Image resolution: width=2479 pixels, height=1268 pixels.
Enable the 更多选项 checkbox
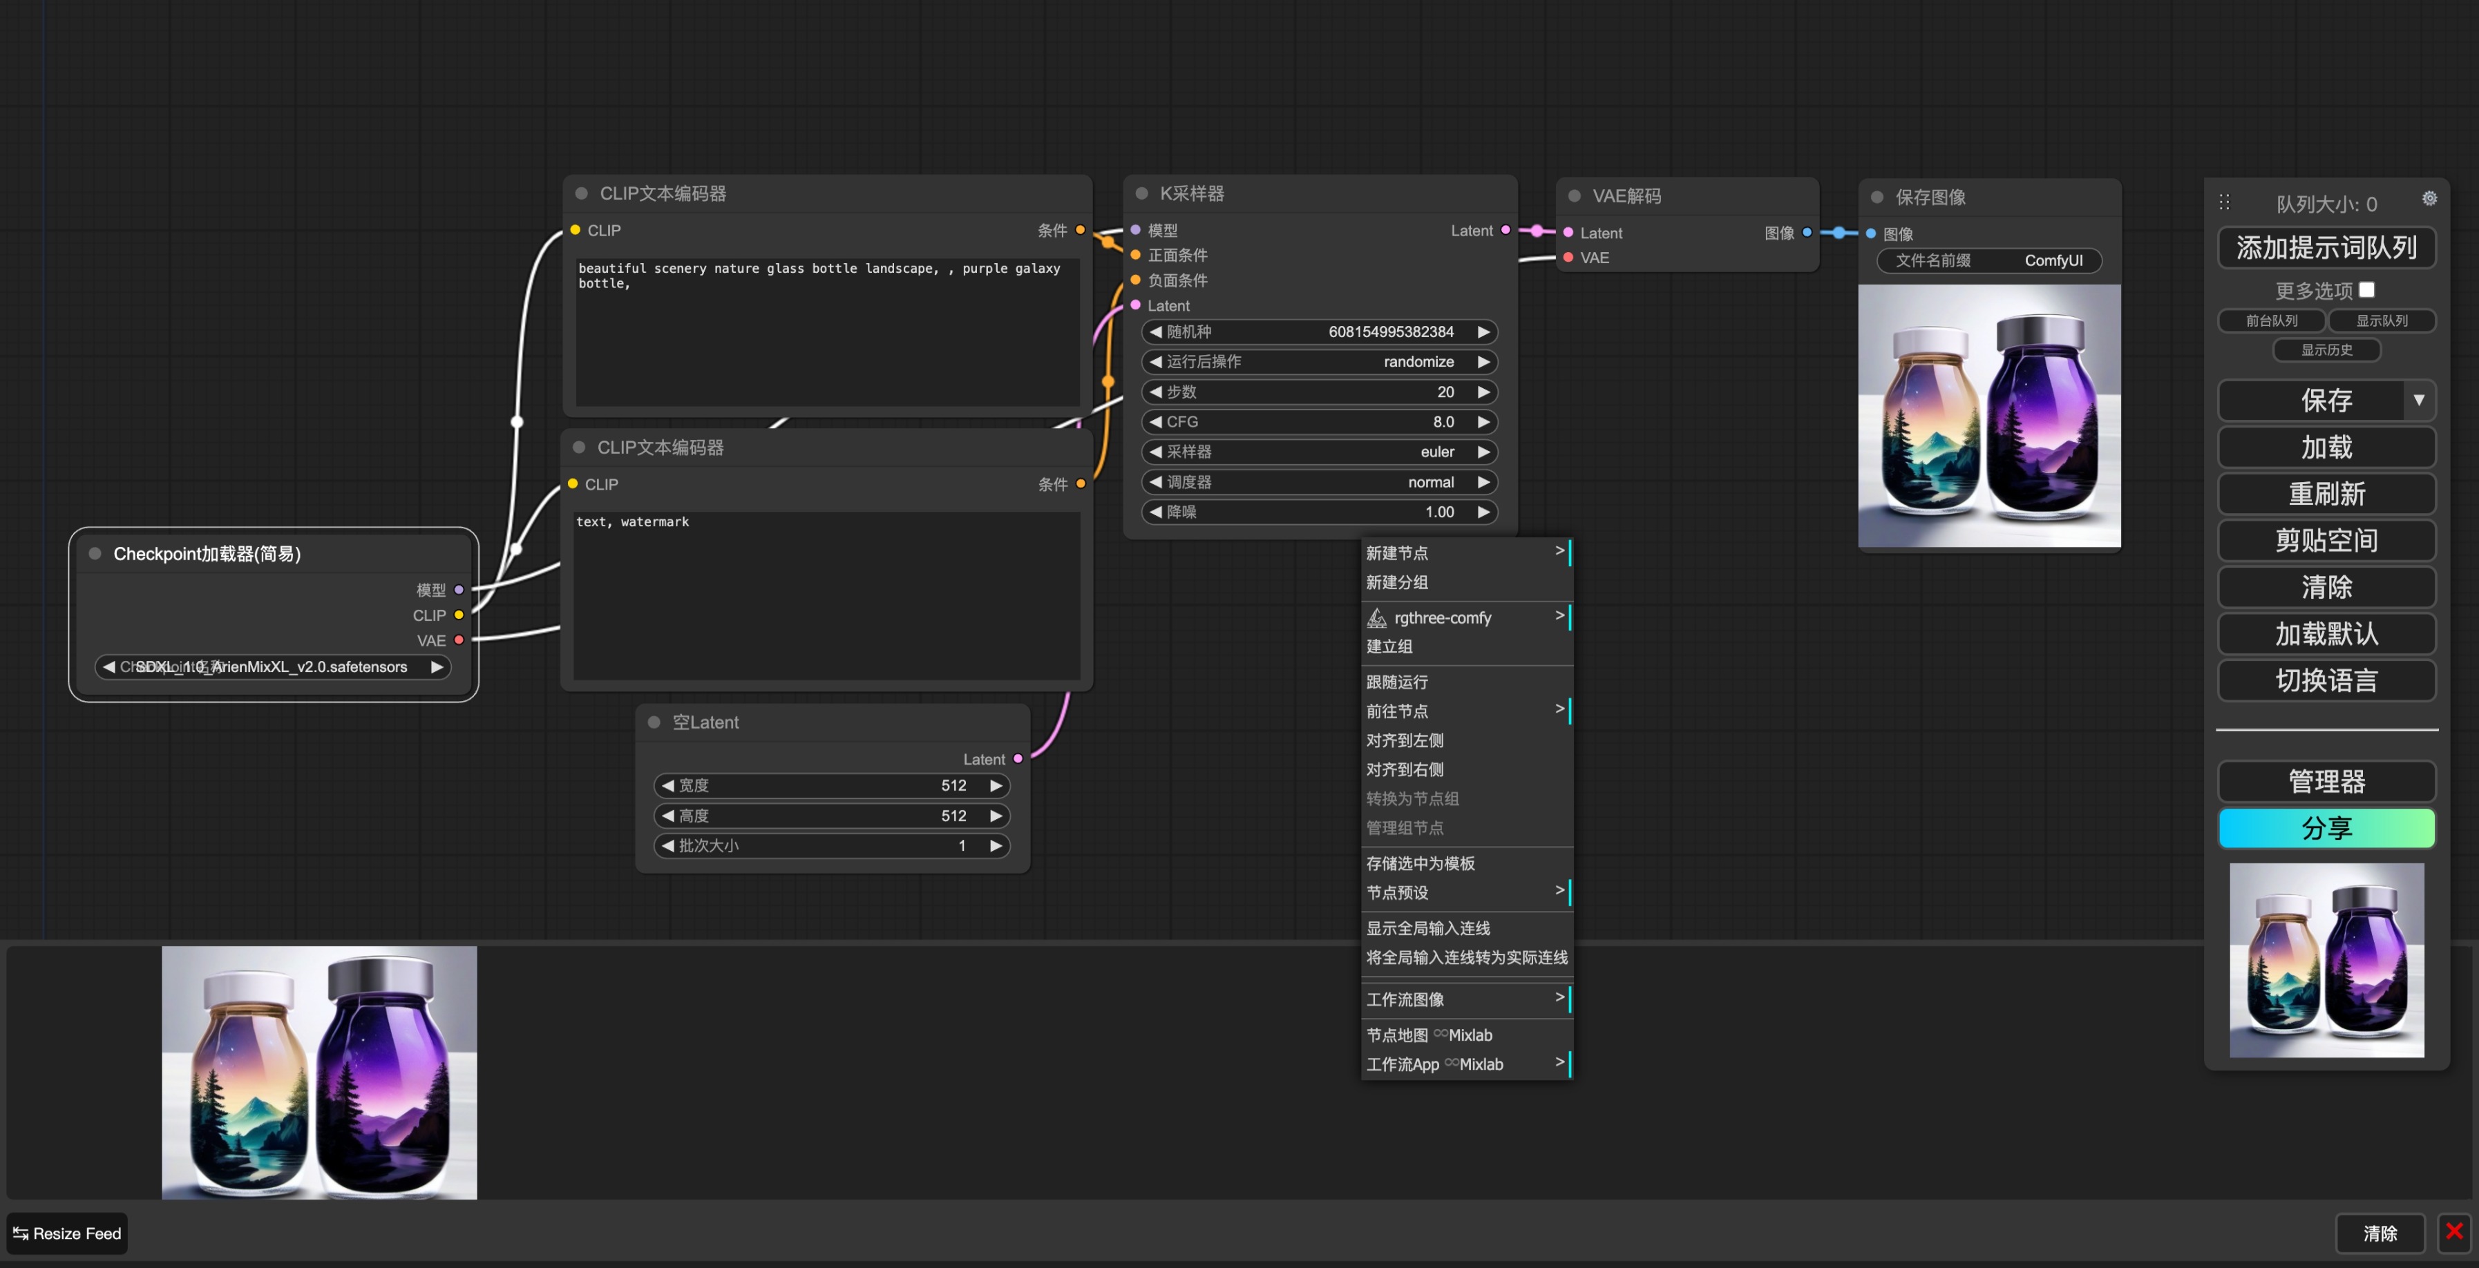click(2366, 289)
